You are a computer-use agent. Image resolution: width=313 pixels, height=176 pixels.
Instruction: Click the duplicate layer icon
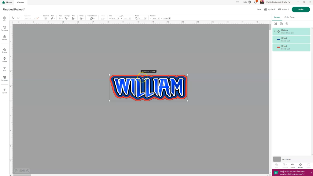tap(281, 24)
